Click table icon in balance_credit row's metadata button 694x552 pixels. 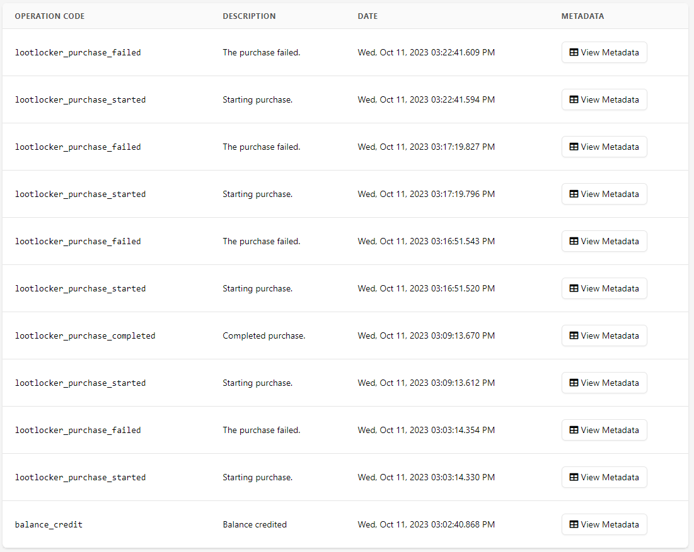point(574,524)
